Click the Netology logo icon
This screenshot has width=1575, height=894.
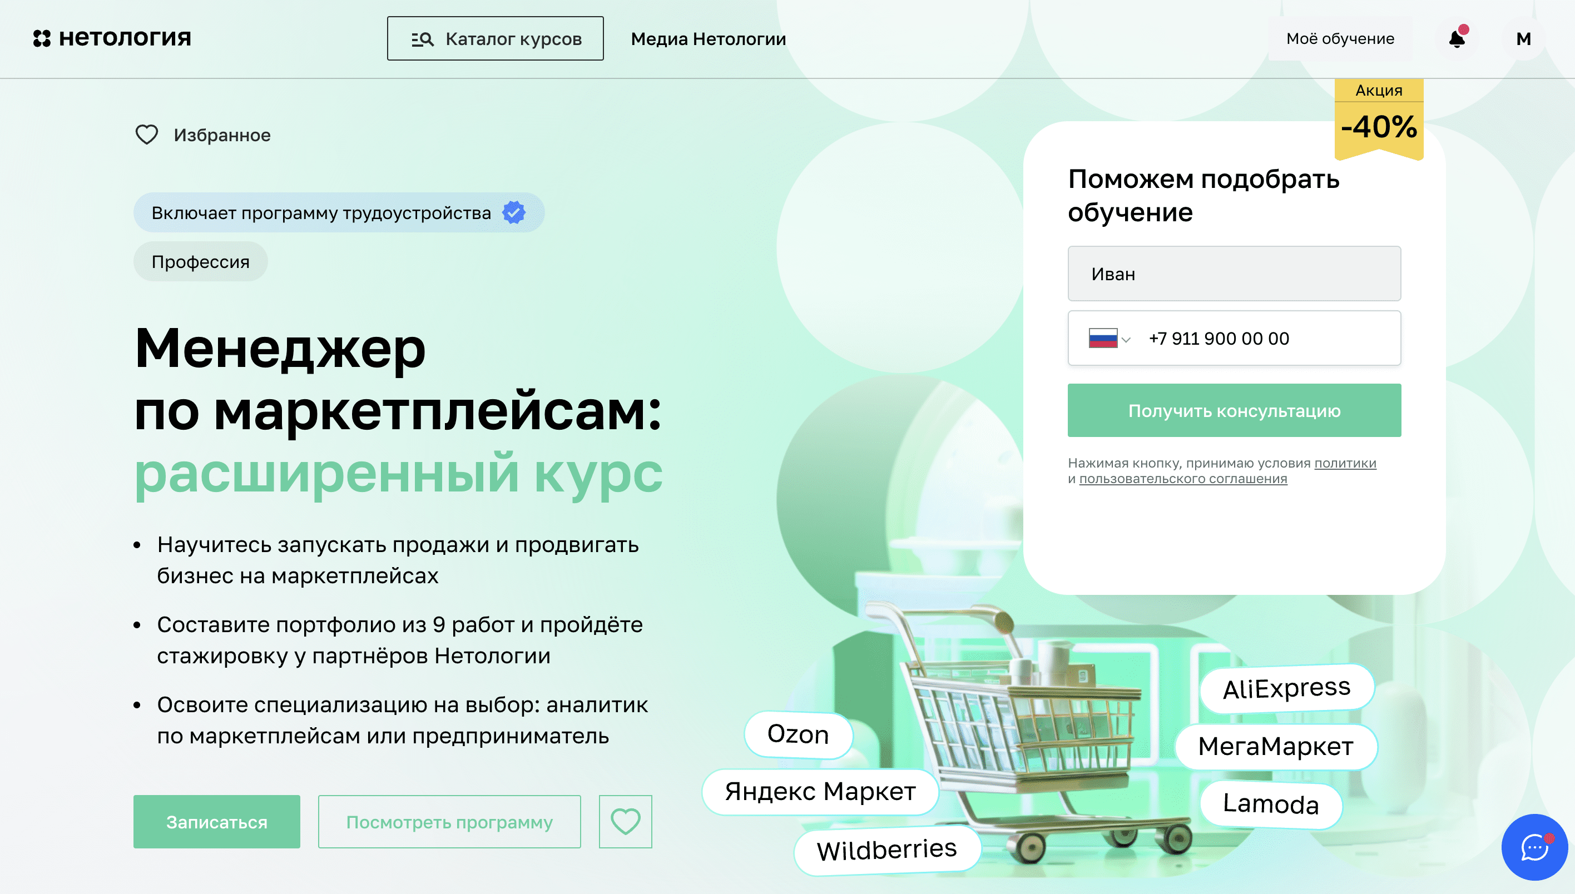[42, 38]
